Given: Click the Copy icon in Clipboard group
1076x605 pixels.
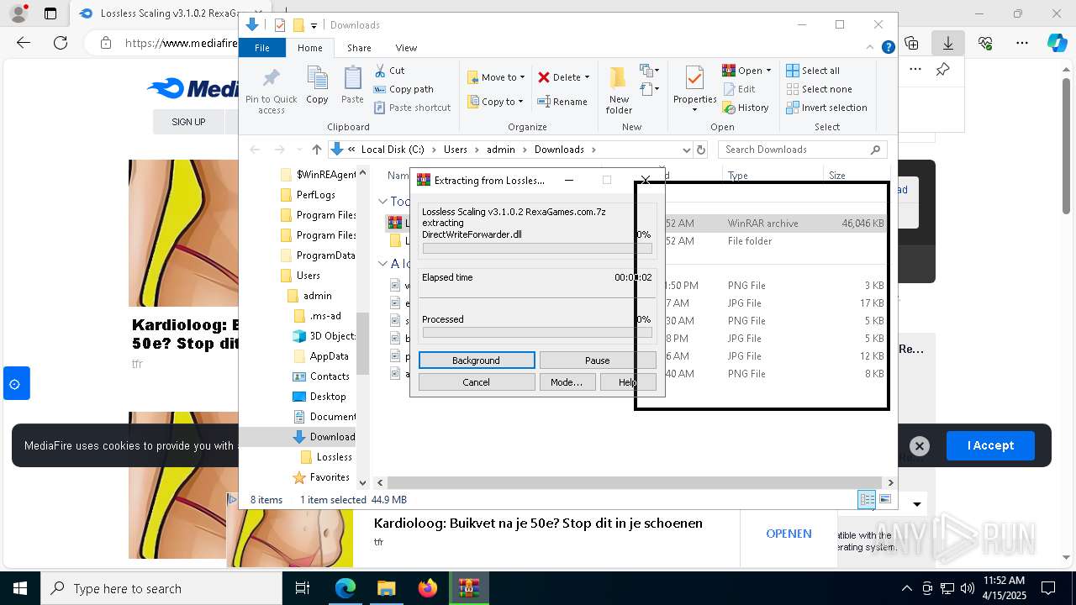Looking at the screenshot, I should coord(317,86).
